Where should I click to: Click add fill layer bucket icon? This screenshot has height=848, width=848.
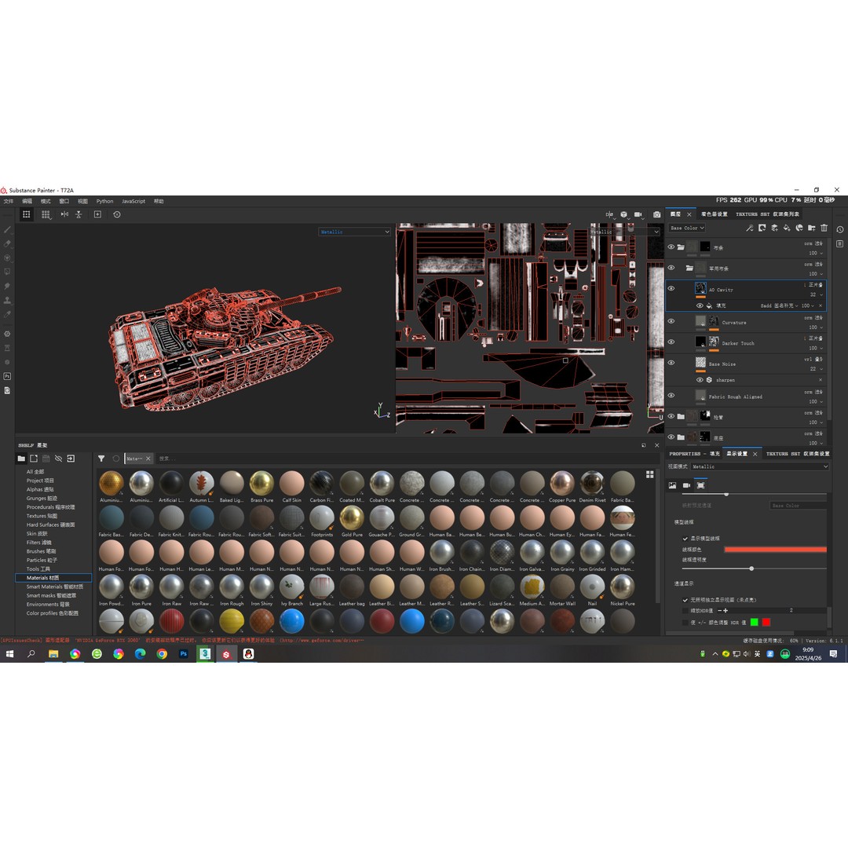coord(787,228)
